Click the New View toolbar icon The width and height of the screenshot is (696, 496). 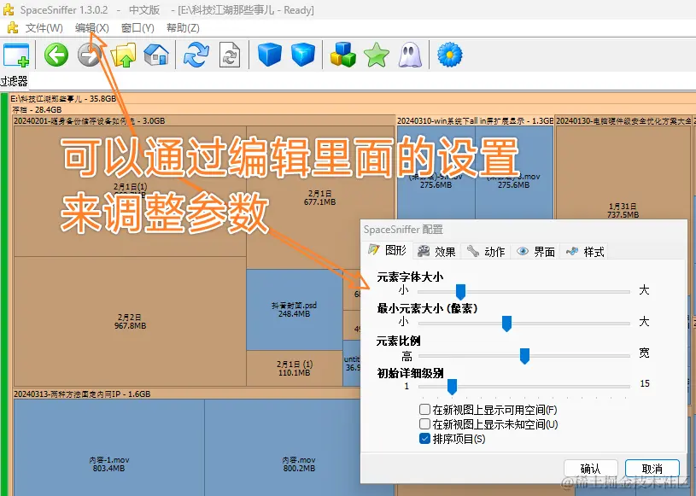tap(16, 55)
